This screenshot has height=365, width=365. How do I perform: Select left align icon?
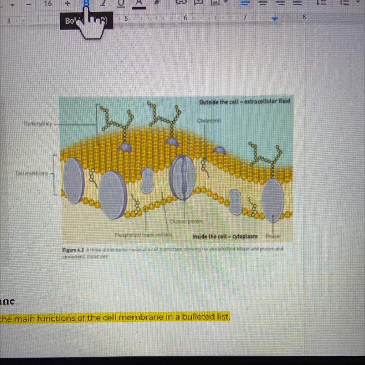tap(245, 3)
